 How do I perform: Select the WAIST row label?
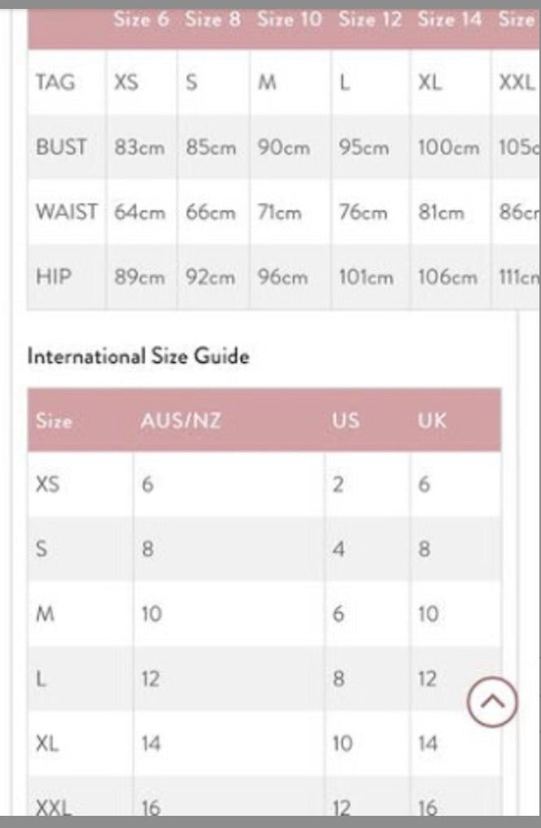(x=66, y=212)
